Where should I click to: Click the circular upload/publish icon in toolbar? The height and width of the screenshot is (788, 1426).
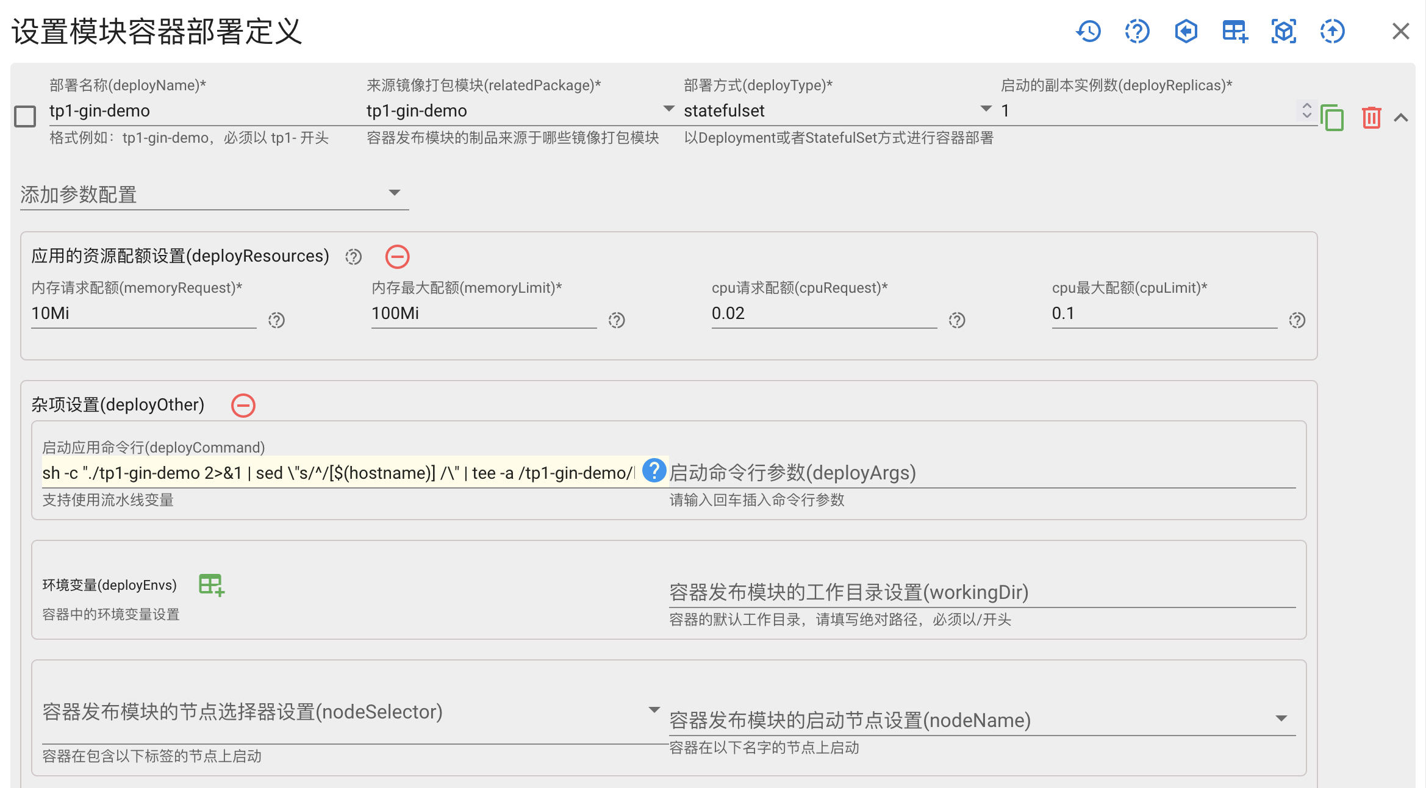[1331, 30]
